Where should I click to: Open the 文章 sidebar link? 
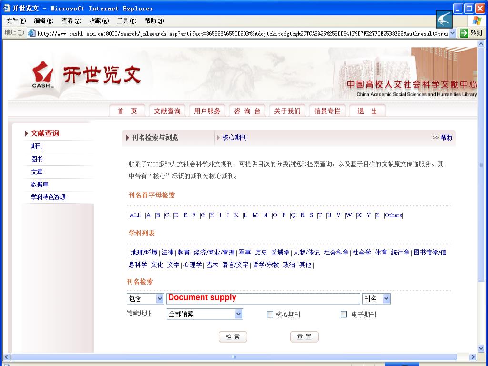[37, 172]
